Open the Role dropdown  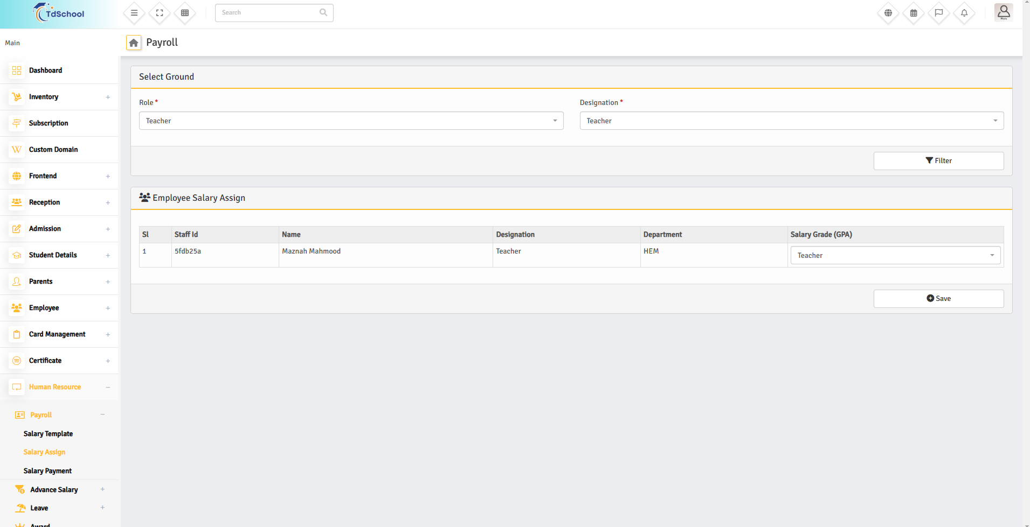tap(351, 121)
